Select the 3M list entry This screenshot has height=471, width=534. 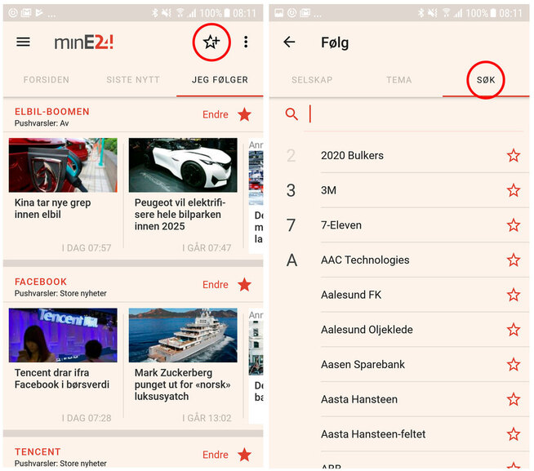pyautogui.click(x=328, y=190)
